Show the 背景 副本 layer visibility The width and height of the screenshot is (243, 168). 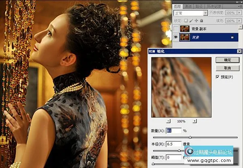175,28
